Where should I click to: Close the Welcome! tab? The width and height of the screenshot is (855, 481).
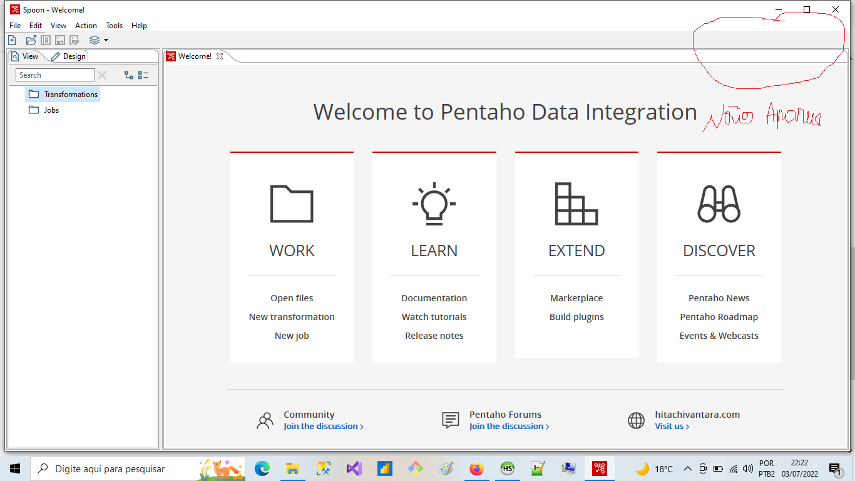pyautogui.click(x=220, y=56)
